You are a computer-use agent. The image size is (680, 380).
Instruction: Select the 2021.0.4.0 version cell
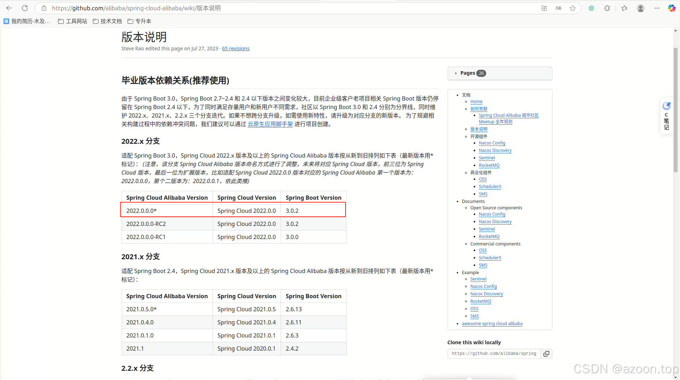[x=167, y=322]
